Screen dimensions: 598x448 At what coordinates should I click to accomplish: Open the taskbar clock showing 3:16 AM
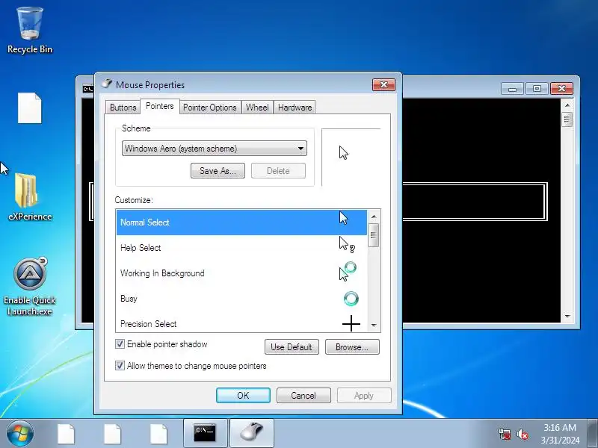[560, 434]
